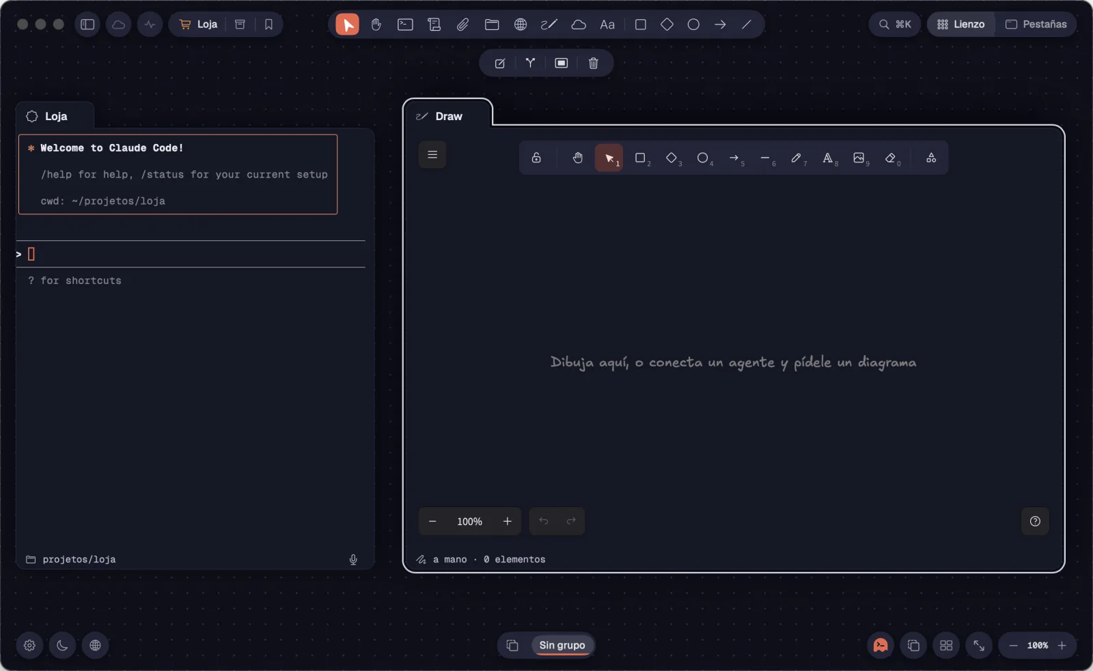Open the Loja project selector
The width and height of the screenshot is (1093, 671).
198,25
